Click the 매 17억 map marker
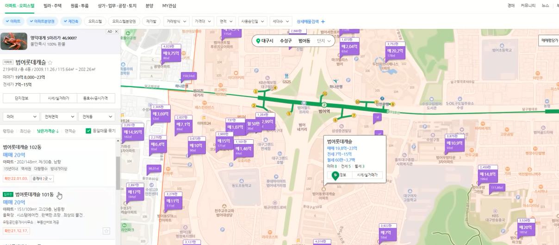Screen dimensions: 559x245 134,192
